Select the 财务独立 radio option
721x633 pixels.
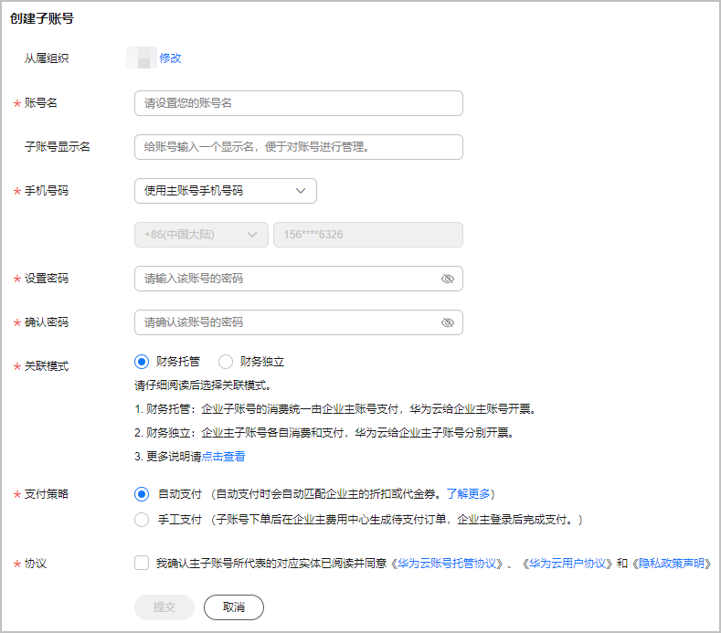[226, 362]
